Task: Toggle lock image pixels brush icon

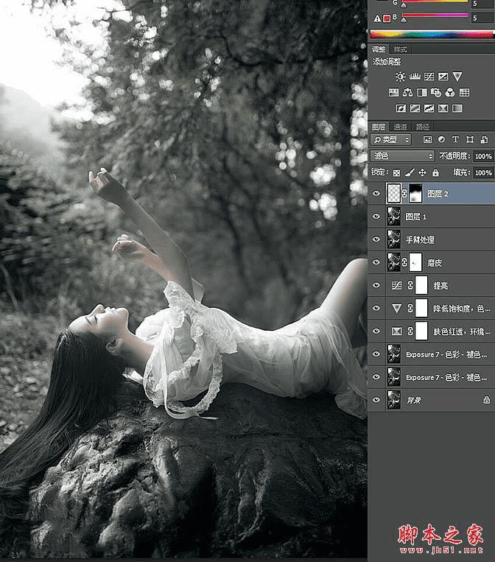Action: (410, 172)
